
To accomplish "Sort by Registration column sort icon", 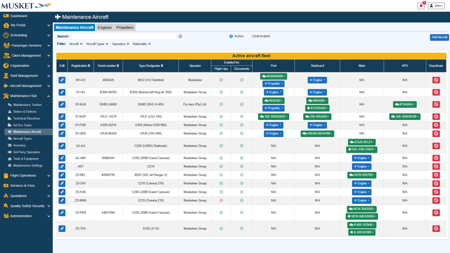I will [90, 66].
